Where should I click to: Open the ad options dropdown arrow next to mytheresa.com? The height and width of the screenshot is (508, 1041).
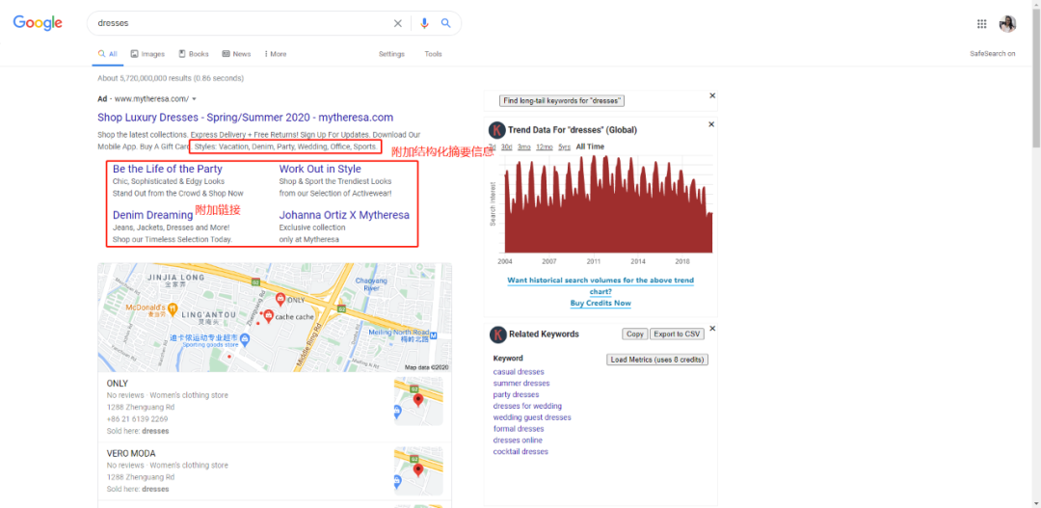point(194,99)
